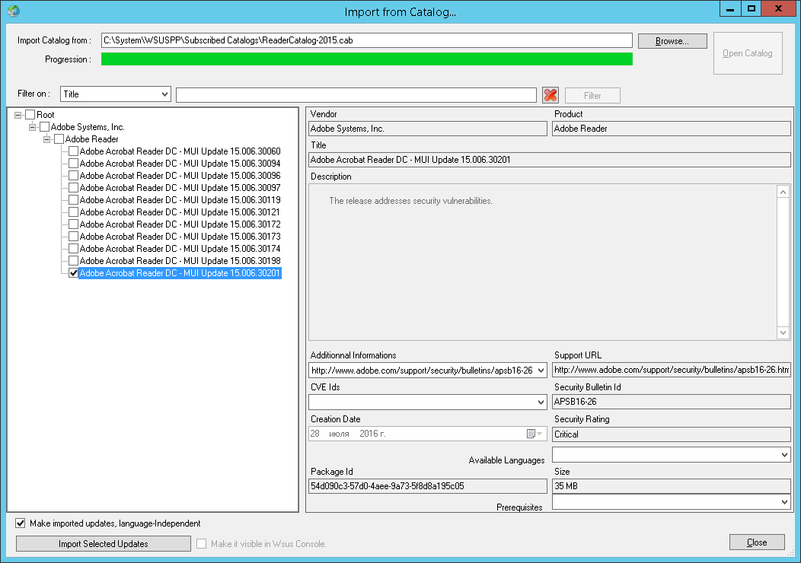Click the Close button at bottom right
The height and width of the screenshot is (563, 801).
coord(757,542)
